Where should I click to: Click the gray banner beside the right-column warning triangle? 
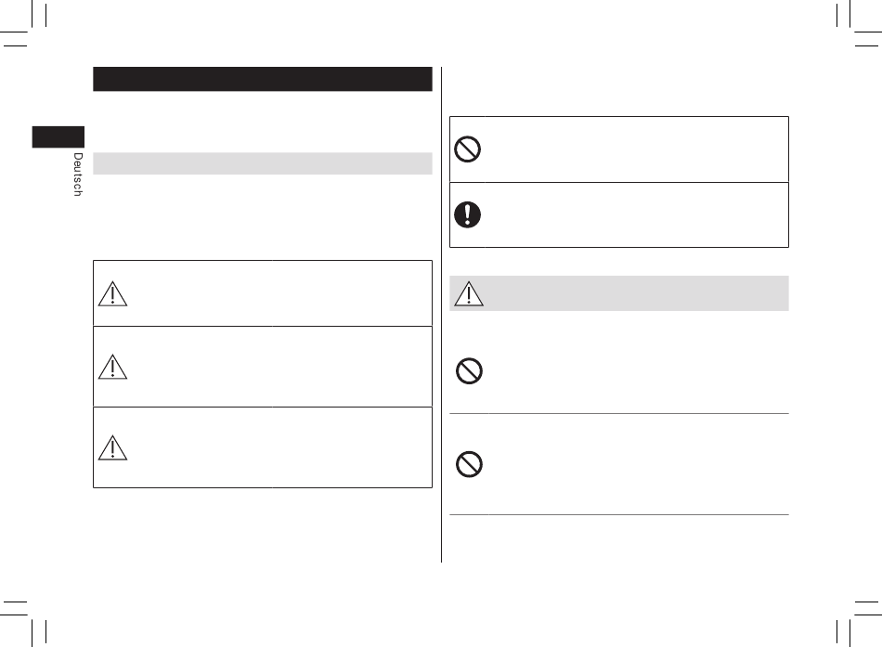pyautogui.click(x=637, y=293)
